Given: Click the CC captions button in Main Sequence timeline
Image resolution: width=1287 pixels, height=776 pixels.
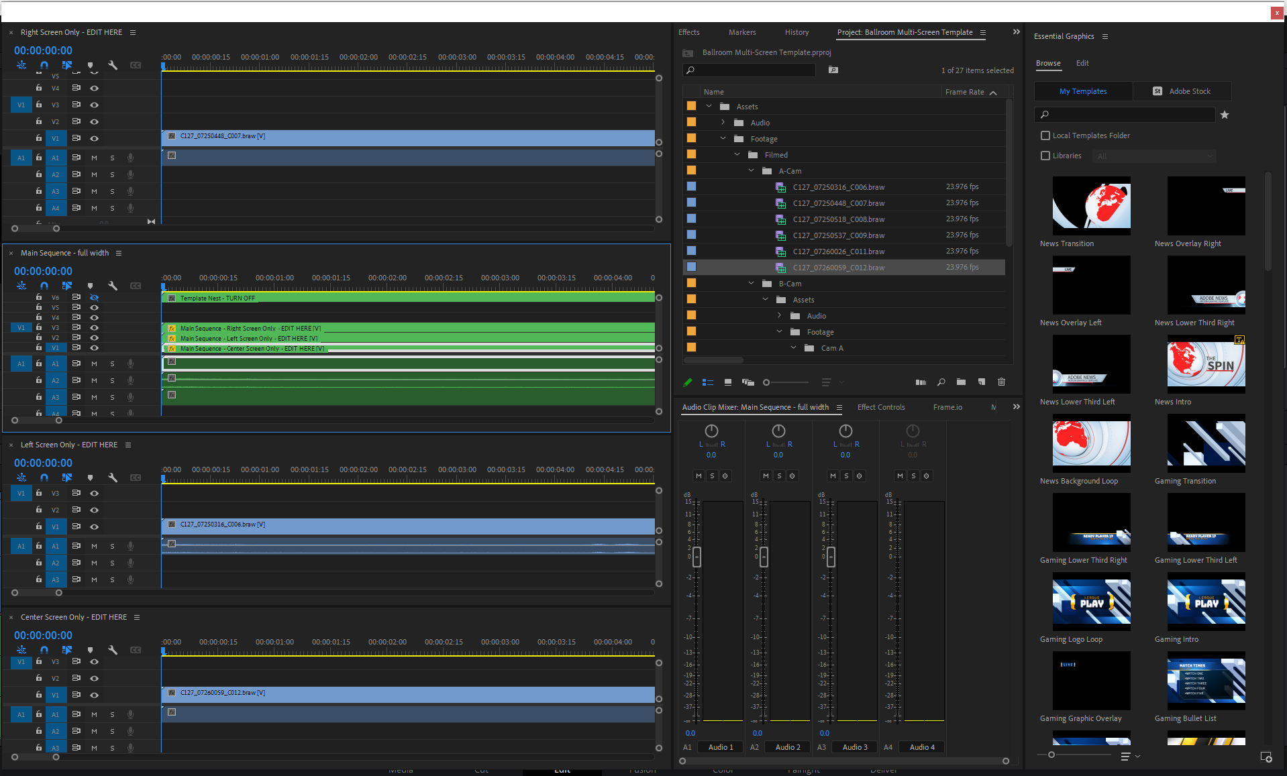Looking at the screenshot, I should (136, 286).
